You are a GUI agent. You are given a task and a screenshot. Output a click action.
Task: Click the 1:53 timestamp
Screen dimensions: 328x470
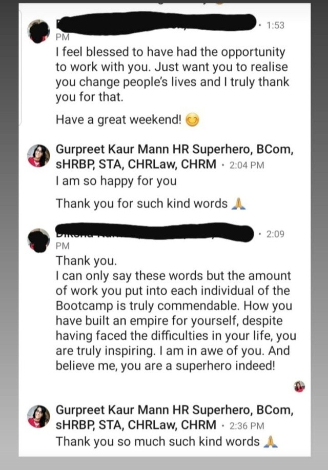pyautogui.click(x=275, y=25)
